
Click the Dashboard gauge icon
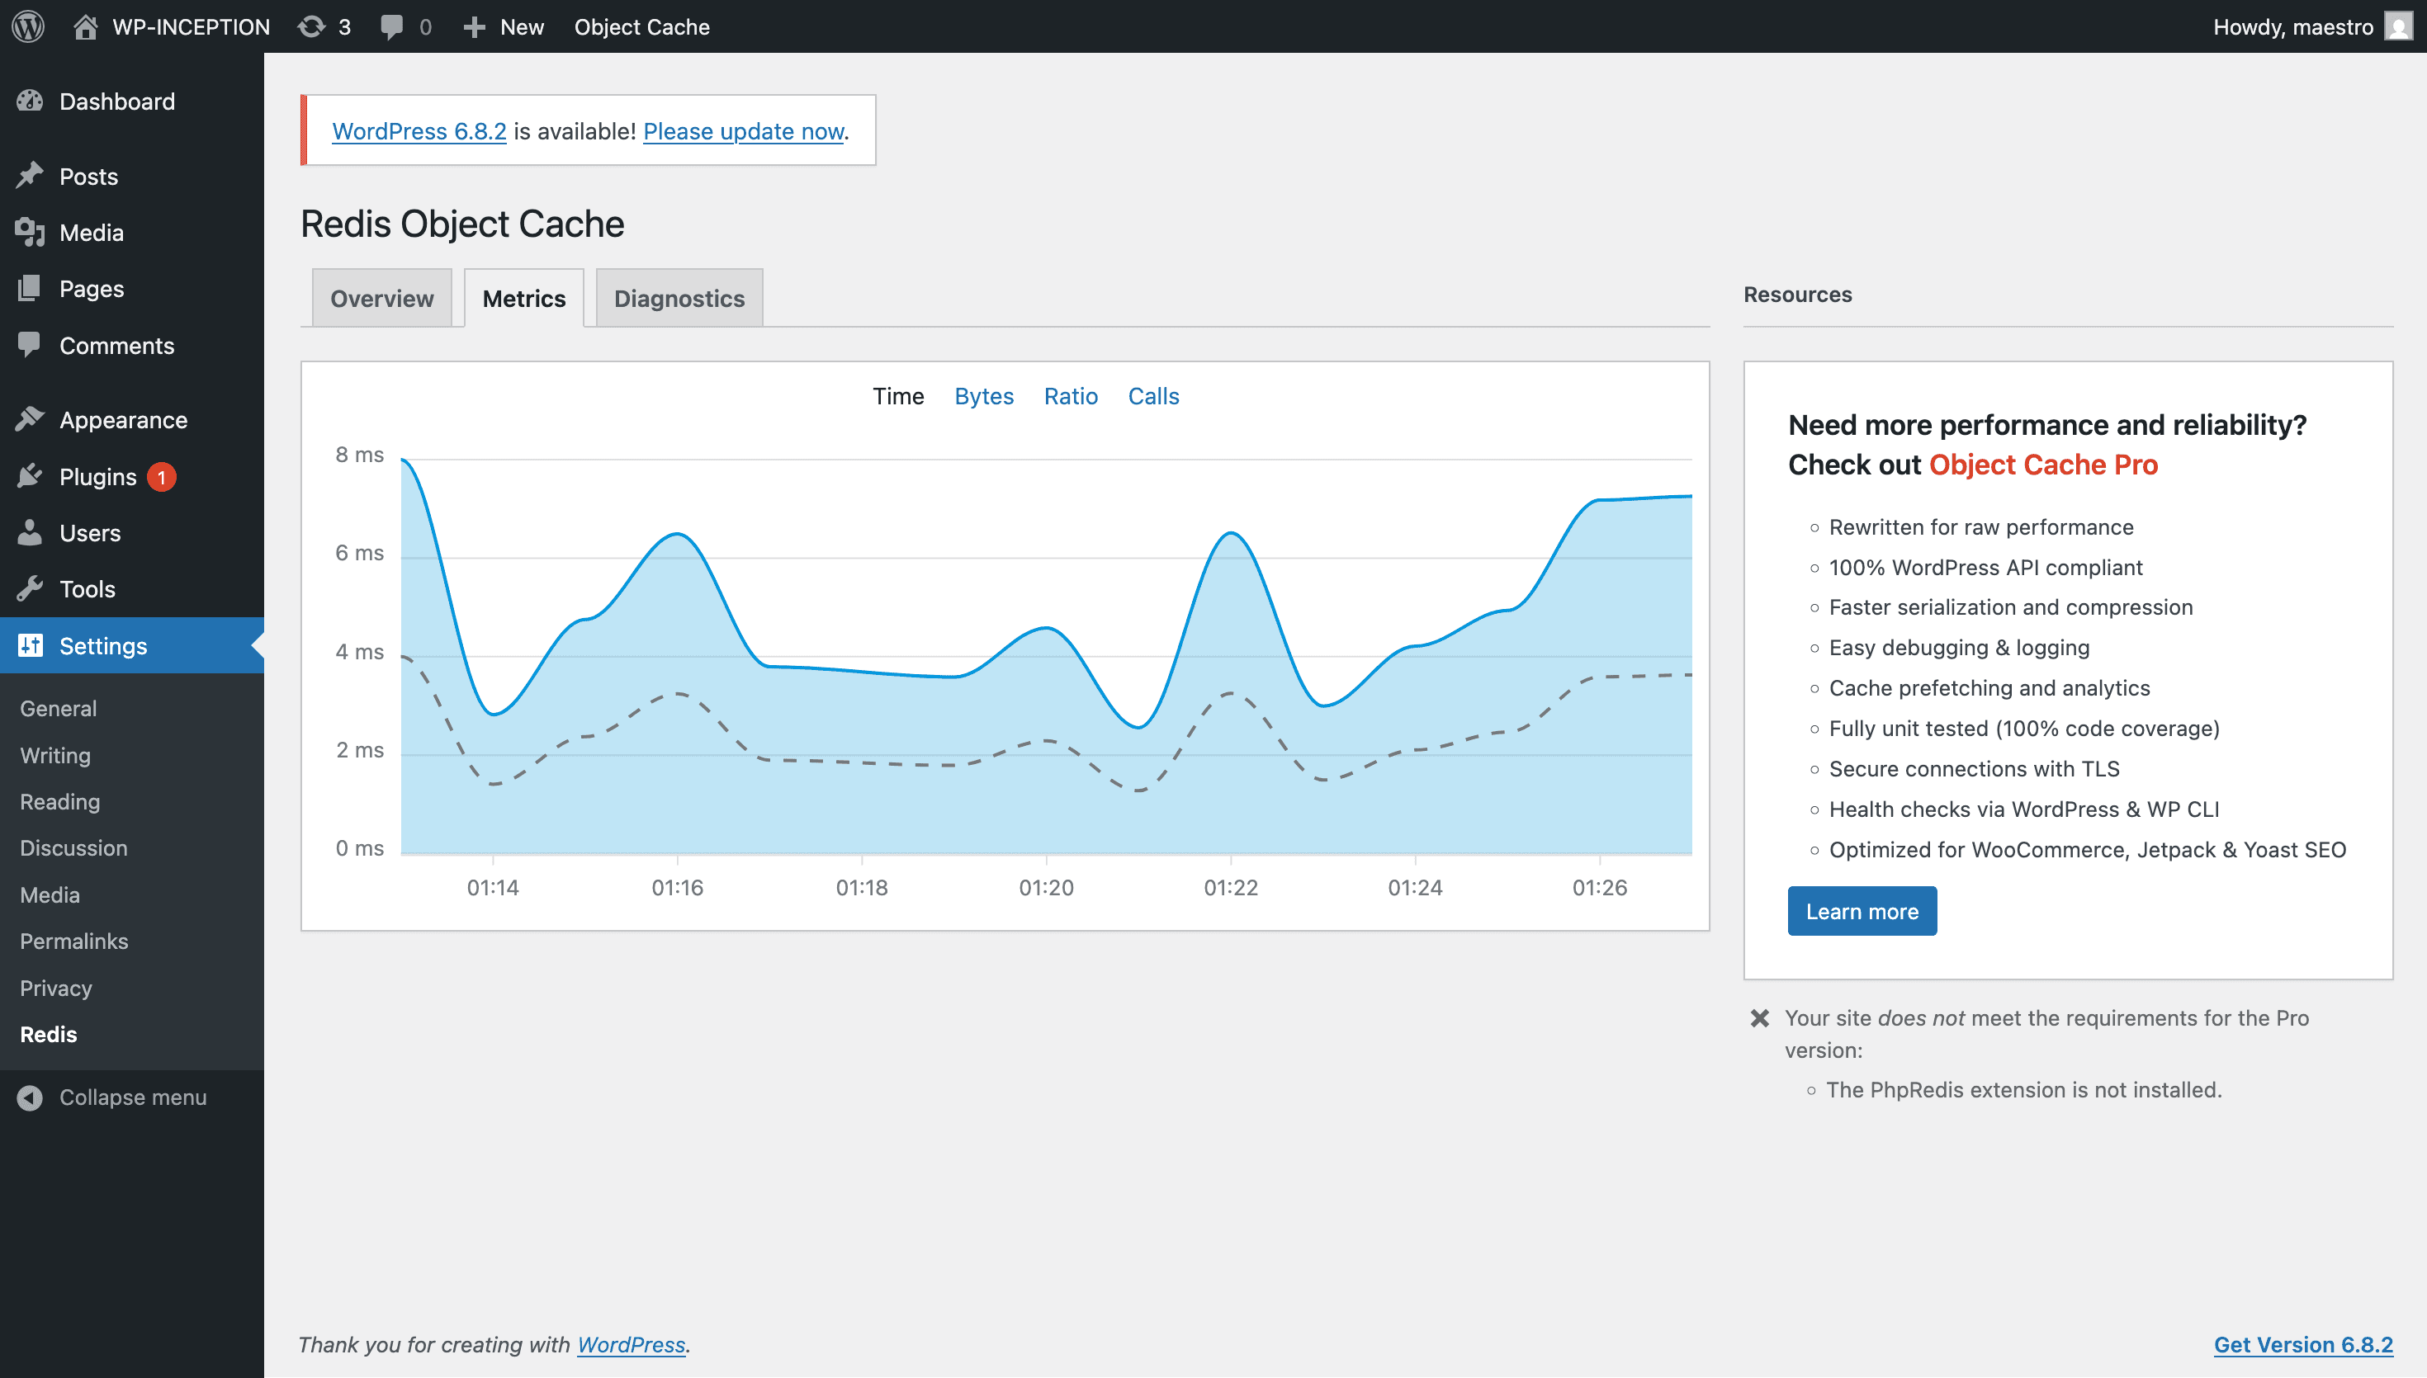click(31, 101)
